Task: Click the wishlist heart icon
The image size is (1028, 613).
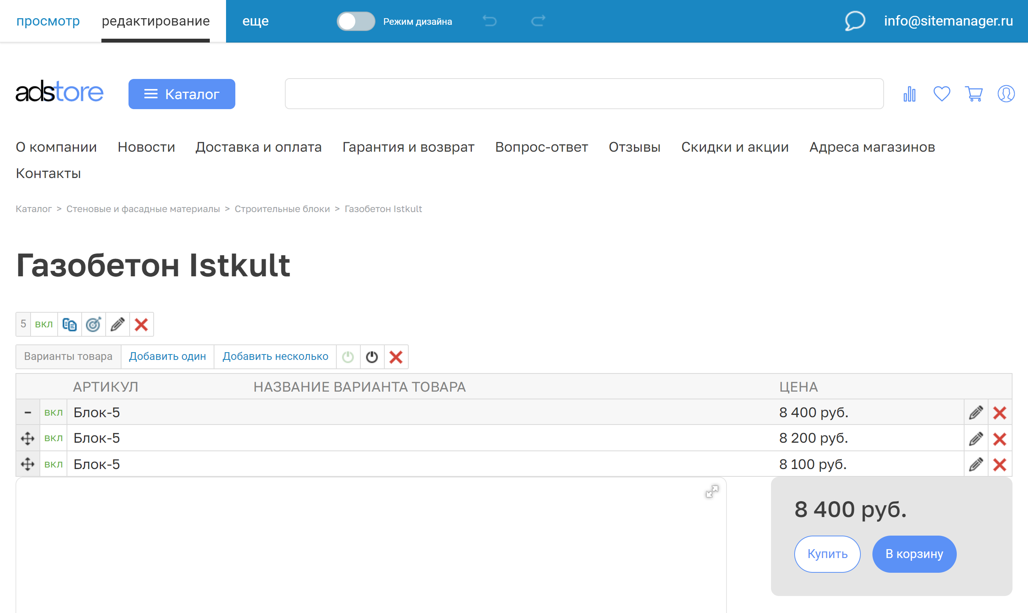Action: [x=942, y=94]
